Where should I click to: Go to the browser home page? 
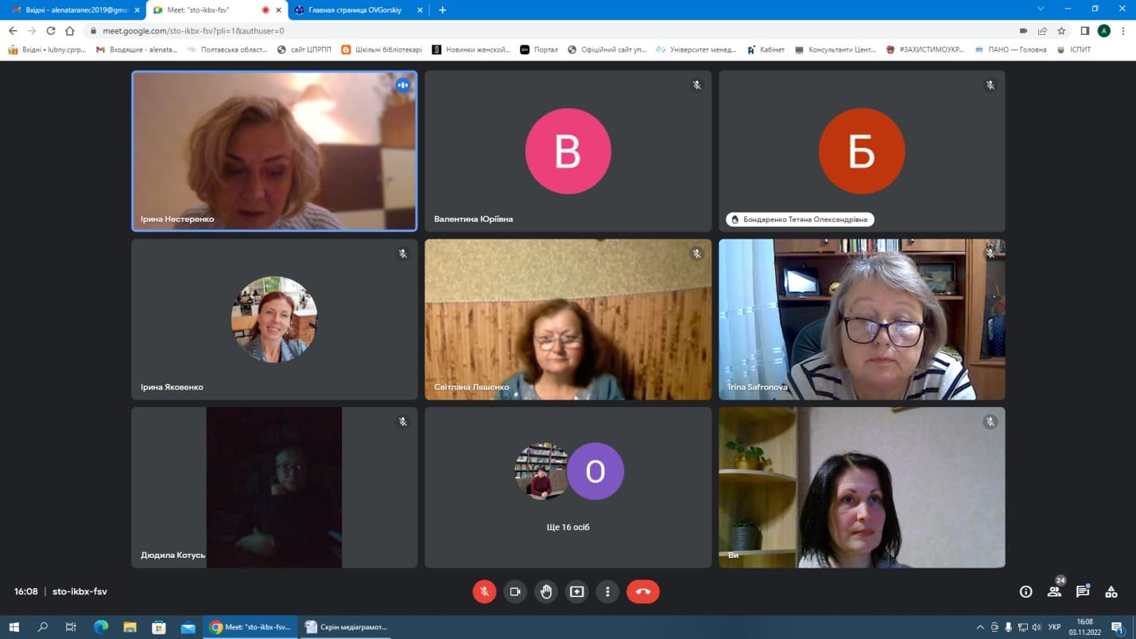(x=70, y=31)
